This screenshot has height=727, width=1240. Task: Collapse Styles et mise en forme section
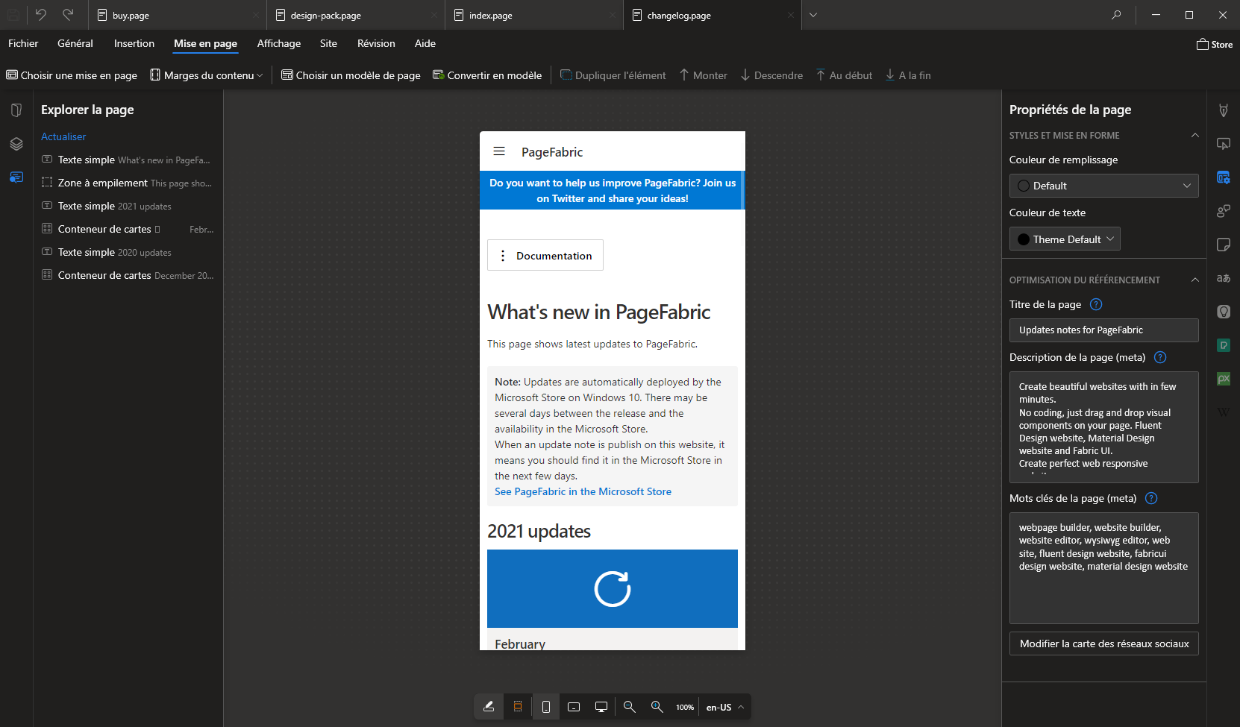coord(1195,135)
